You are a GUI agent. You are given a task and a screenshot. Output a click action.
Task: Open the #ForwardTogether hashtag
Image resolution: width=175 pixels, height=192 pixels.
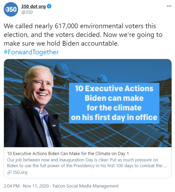pos(31,52)
